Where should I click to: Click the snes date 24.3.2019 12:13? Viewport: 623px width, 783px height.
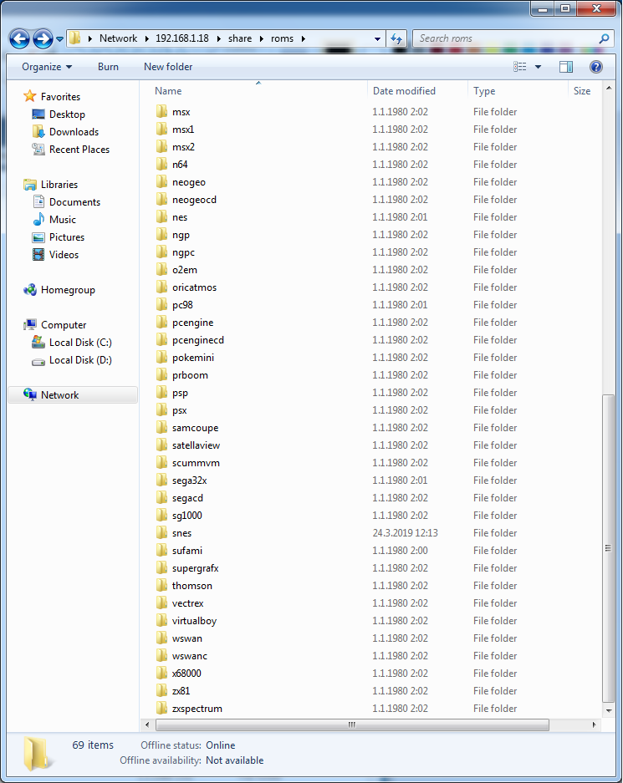point(406,533)
